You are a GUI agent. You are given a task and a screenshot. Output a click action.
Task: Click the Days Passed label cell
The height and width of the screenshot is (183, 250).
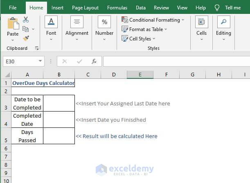pyautogui.click(x=27, y=136)
